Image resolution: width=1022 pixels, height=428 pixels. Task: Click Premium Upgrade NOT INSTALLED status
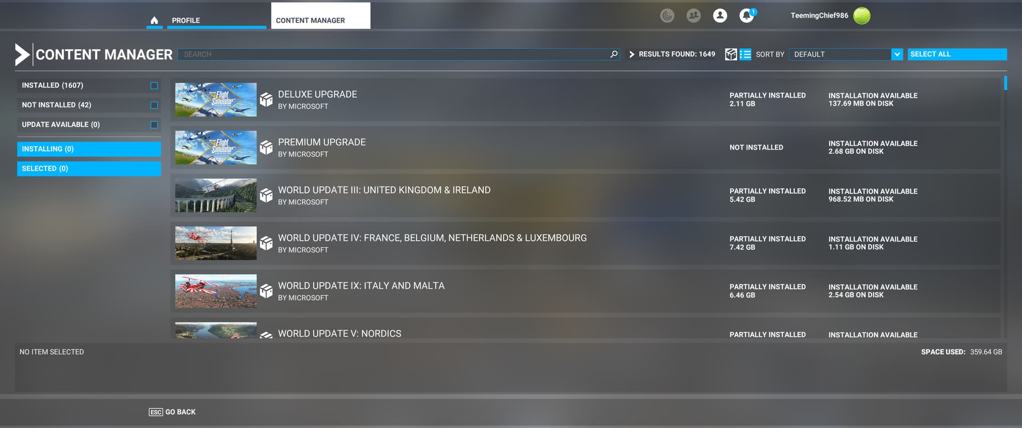point(756,147)
